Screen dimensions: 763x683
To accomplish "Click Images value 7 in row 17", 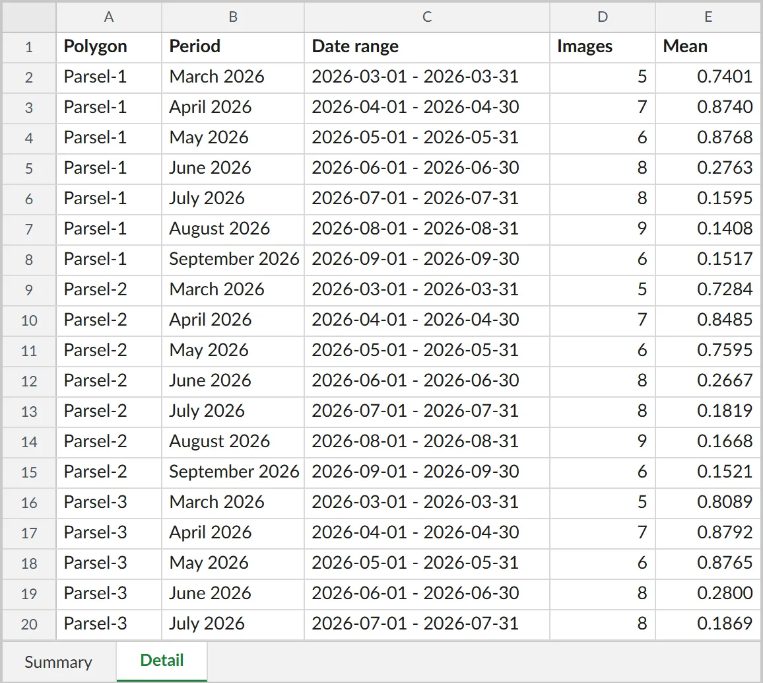I will [x=603, y=533].
